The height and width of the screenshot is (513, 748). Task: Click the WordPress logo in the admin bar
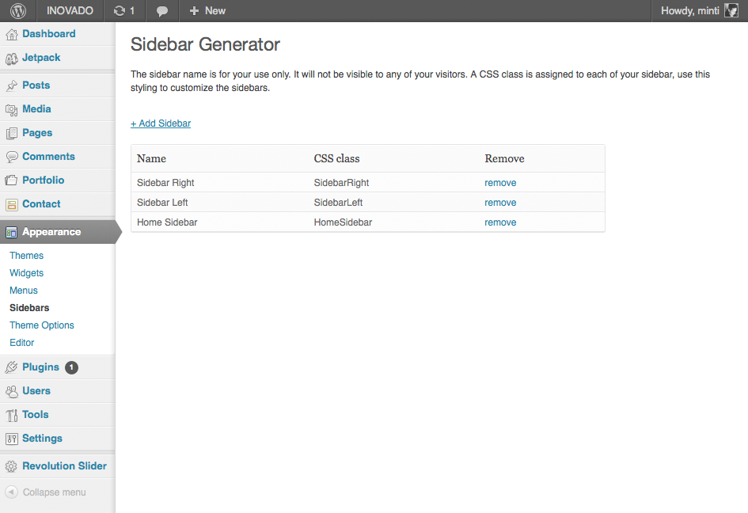tap(16, 10)
